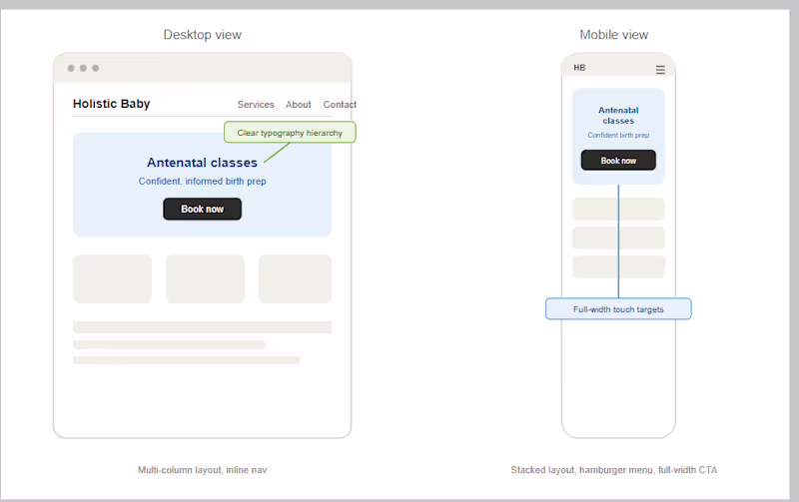
Task: Click the HB logo in mobile header
Action: [x=579, y=68]
